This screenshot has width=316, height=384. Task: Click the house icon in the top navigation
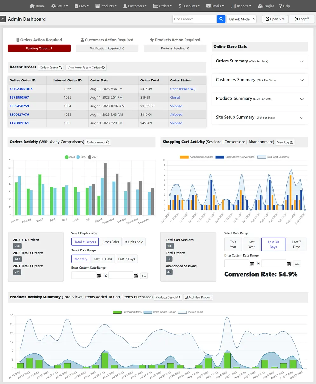(32, 6)
